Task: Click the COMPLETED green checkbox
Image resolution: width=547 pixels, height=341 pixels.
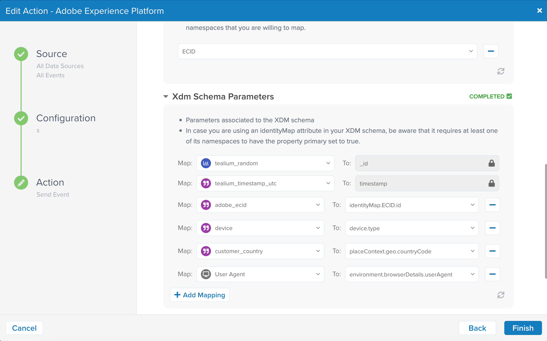Action: (509, 96)
